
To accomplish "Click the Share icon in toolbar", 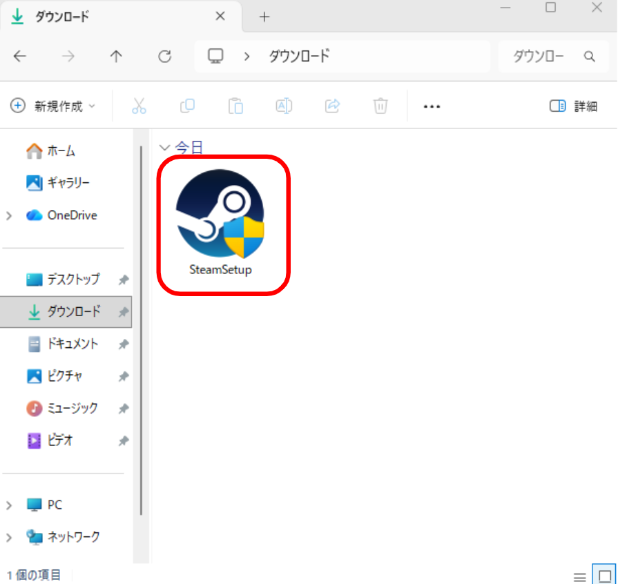I will 332,106.
